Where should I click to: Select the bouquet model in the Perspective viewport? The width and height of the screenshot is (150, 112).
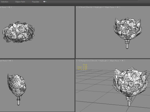(x=130, y=86)
